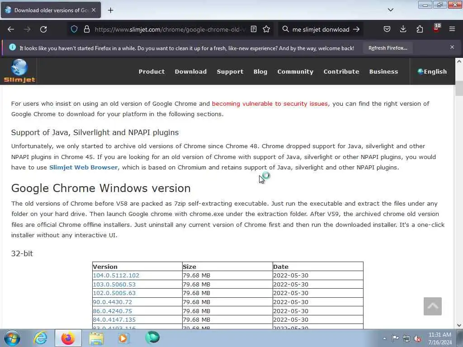Click the page scrollbar up arrow
The height and width of the screenshot is (347, 463).
(x=459, y=61)
